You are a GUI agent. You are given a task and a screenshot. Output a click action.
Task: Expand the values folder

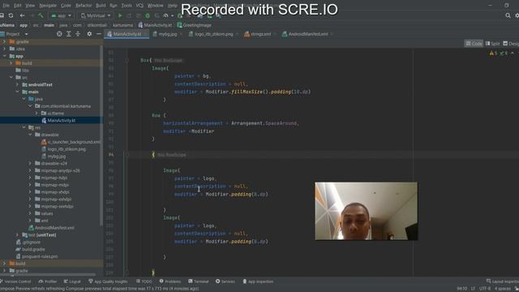pyautogui.click(x=30, y=213)
